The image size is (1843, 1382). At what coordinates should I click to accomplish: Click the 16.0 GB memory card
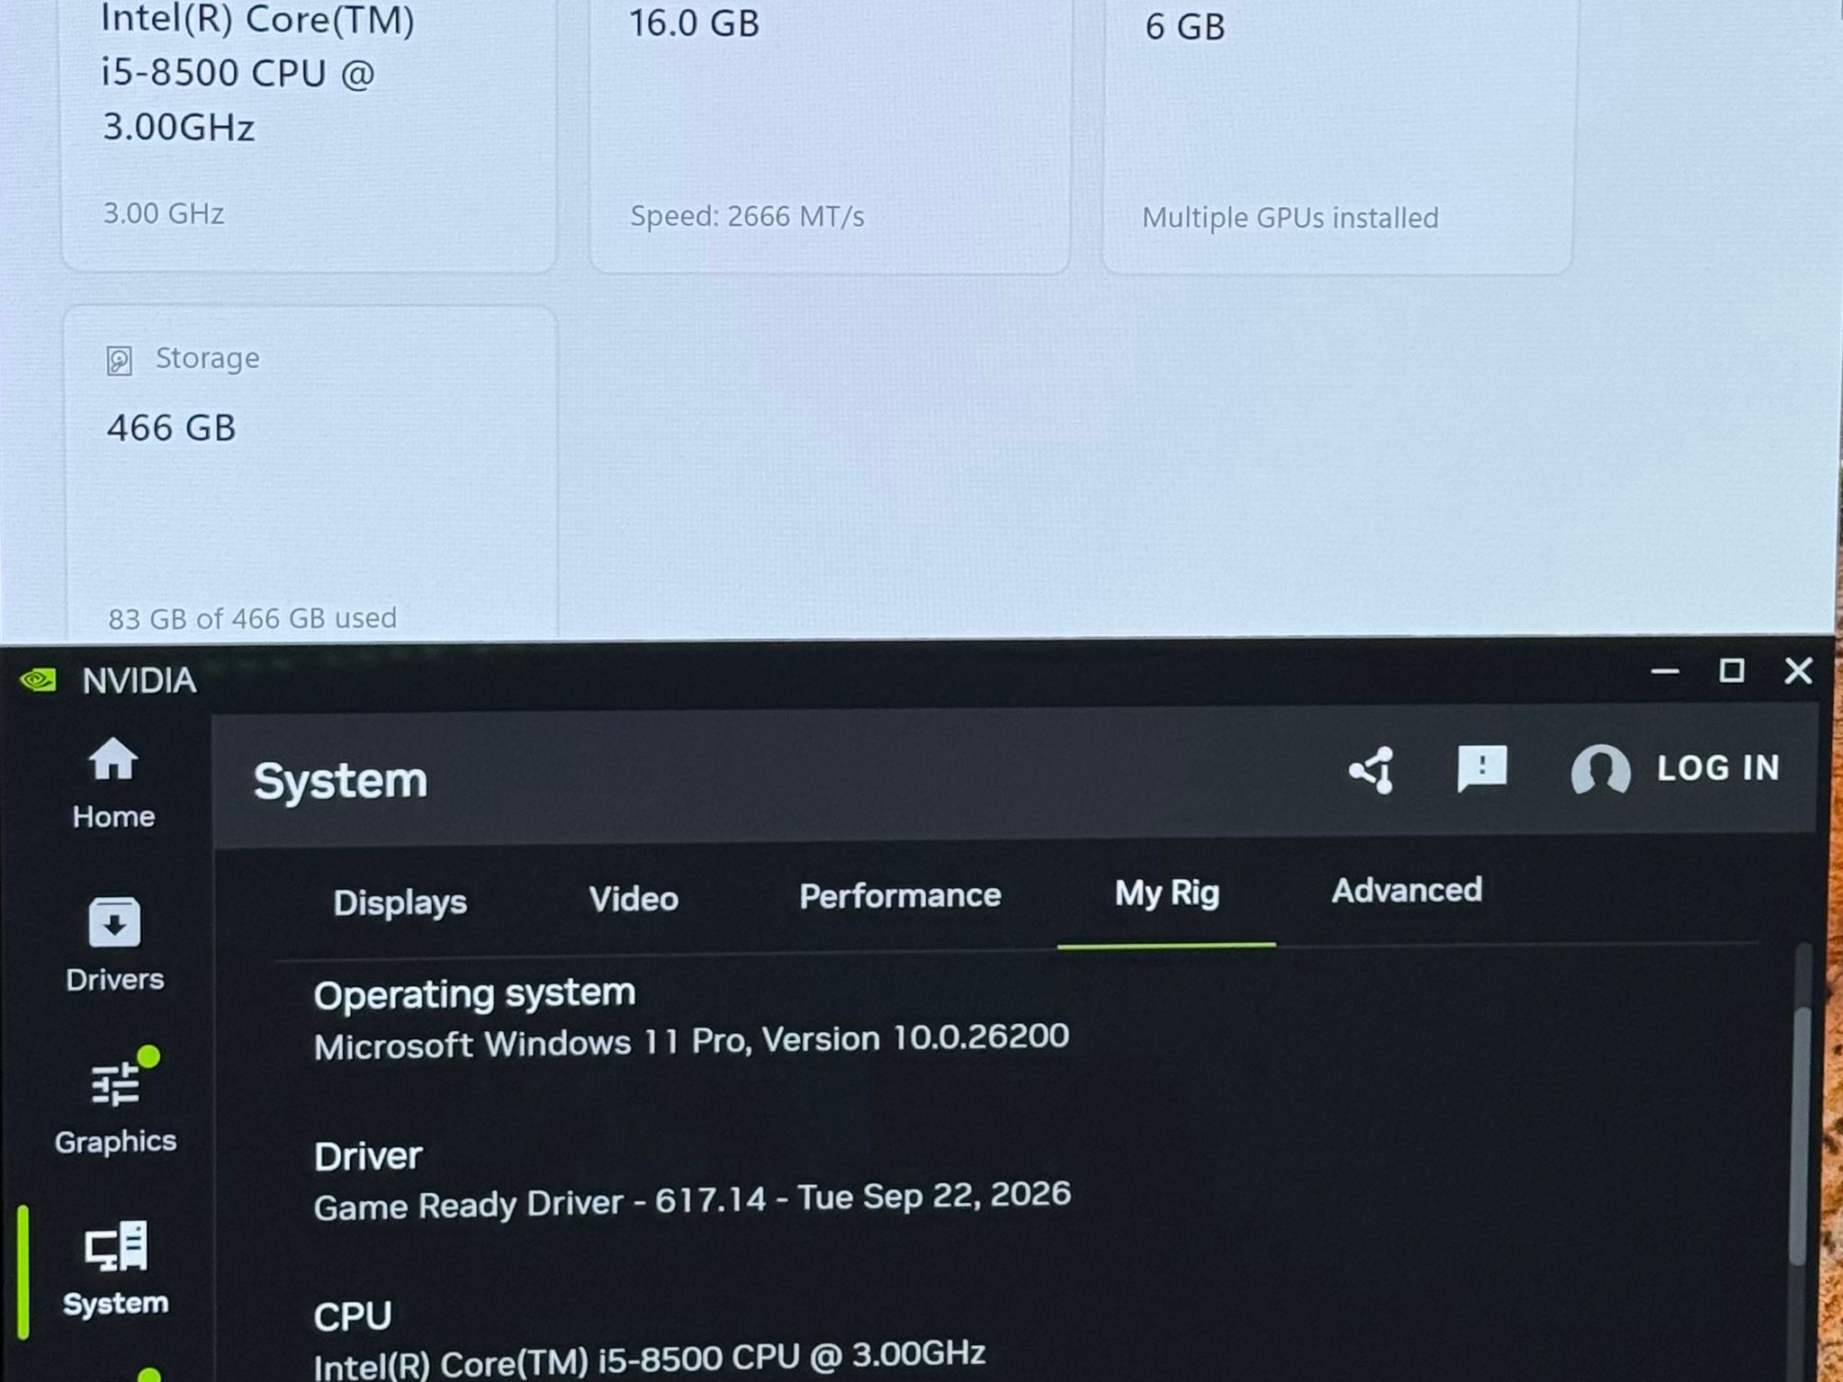coord(830,135)
